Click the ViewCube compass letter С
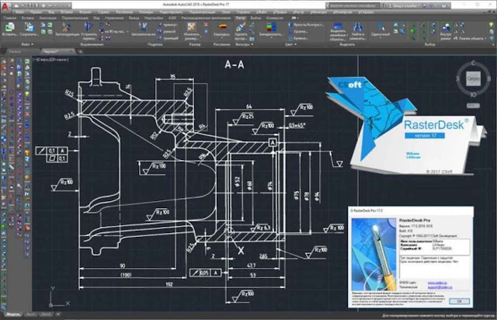 pyautogui.click(x=473, y=63)
